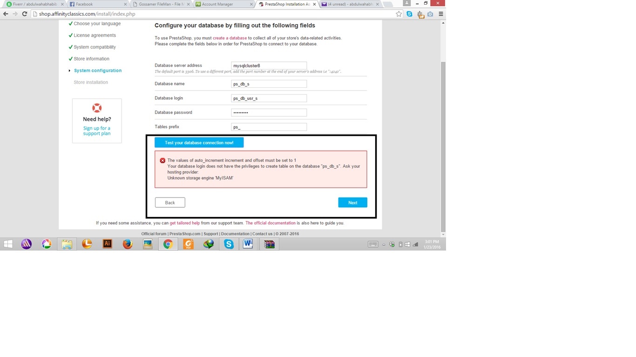Click the on-screen keyboard tray icon
Viewport: 636px width, 357px height.
point(373,245)
